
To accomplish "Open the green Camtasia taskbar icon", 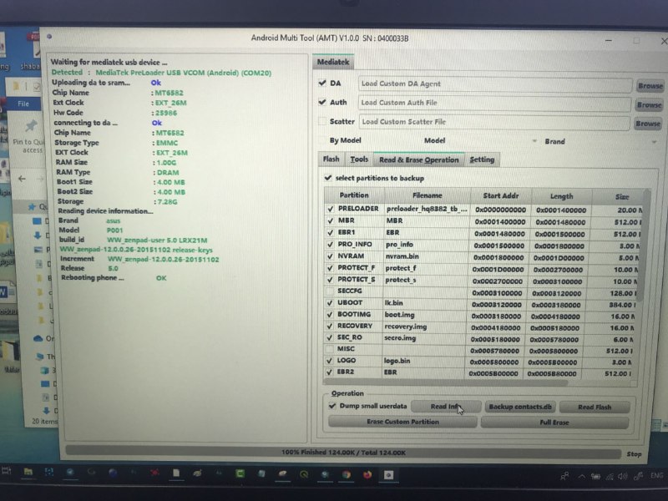I will click(x=240, y=473).
